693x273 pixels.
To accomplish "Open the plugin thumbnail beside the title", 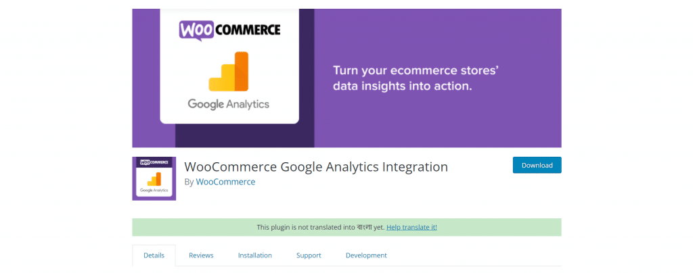I will (x=154, y=178).
